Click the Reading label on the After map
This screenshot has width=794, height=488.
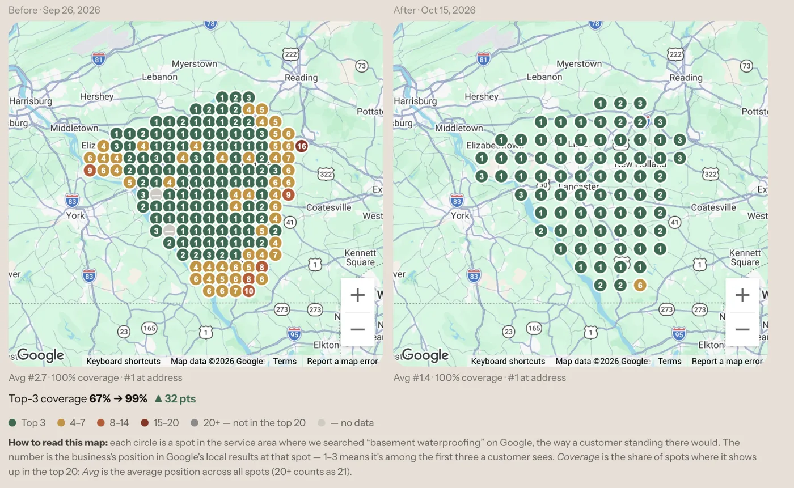(x=686, y=78)
